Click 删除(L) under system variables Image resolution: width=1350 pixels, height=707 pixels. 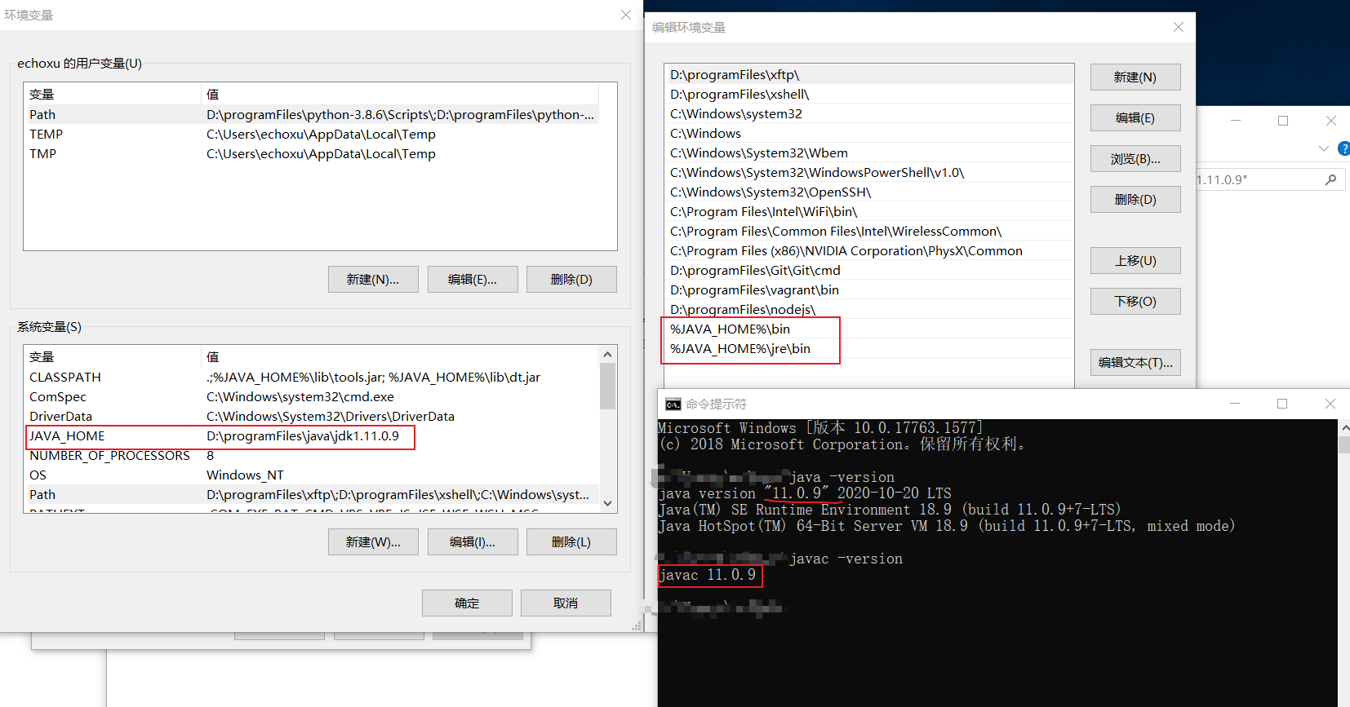click(571, 542)
